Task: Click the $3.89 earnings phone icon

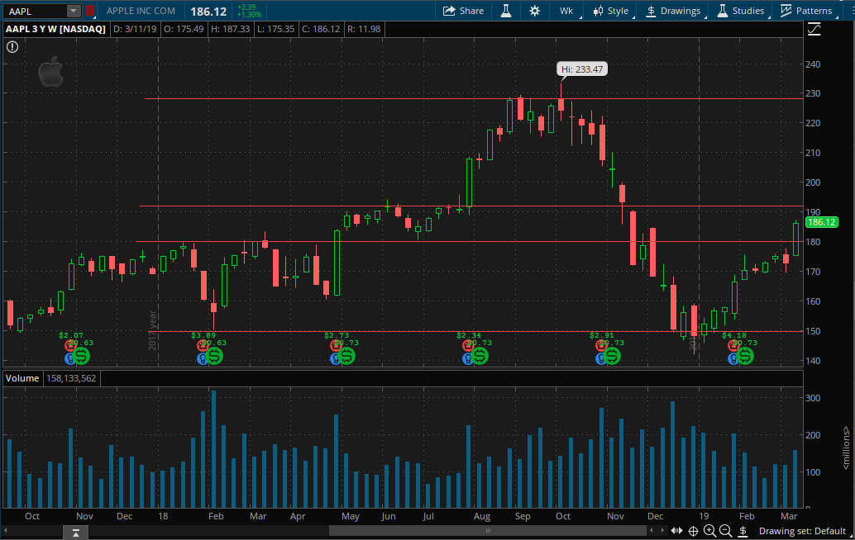Action: click(203, 345)
